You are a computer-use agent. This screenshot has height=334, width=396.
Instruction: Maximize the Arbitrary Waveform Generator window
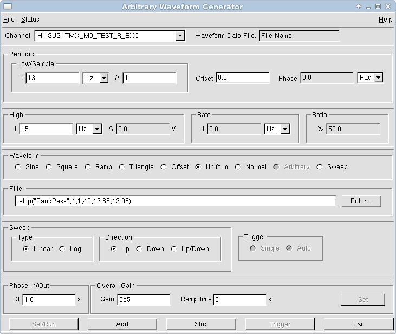378,7
